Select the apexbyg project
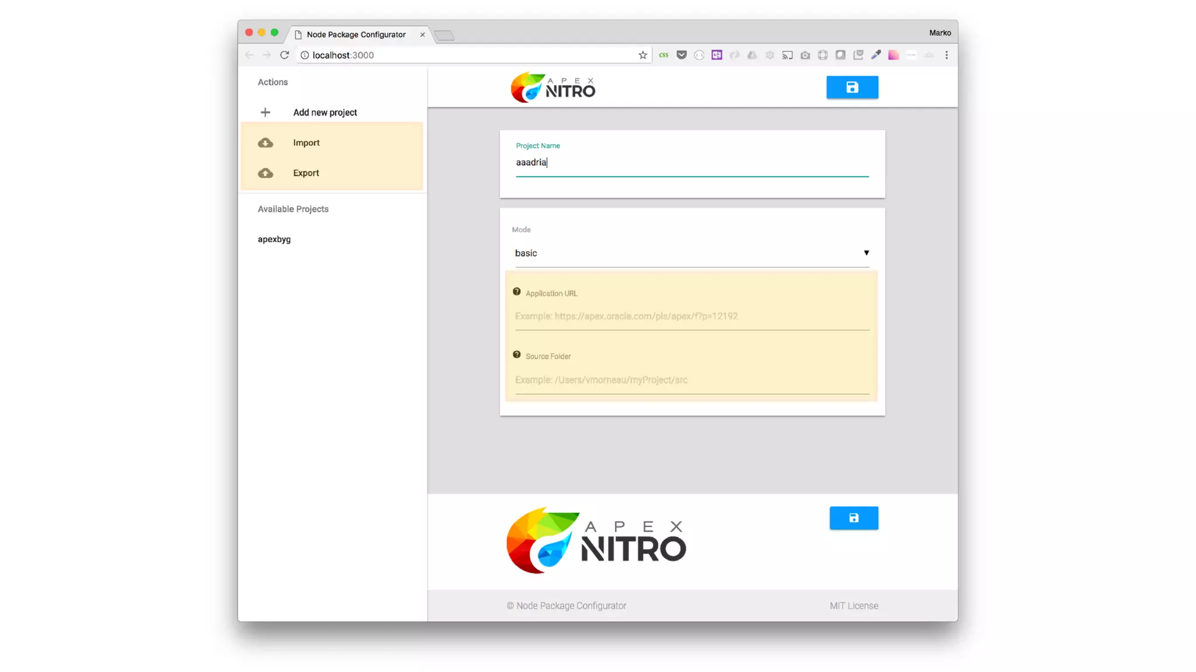 tap(274, 239)
